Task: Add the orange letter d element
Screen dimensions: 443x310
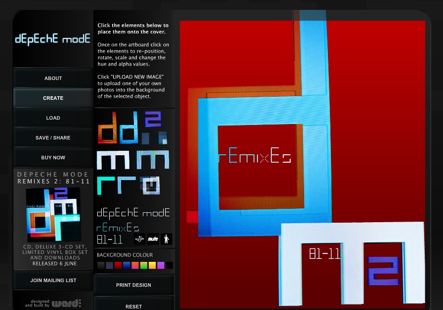Action: tap(107, 128)
